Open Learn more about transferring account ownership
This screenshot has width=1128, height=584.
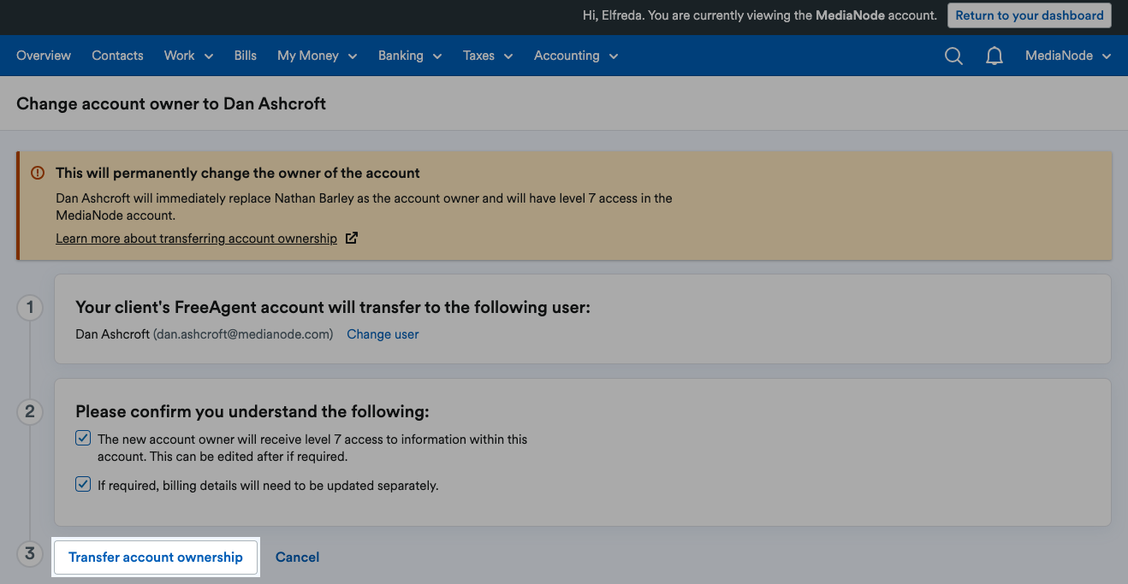point(196,238)
